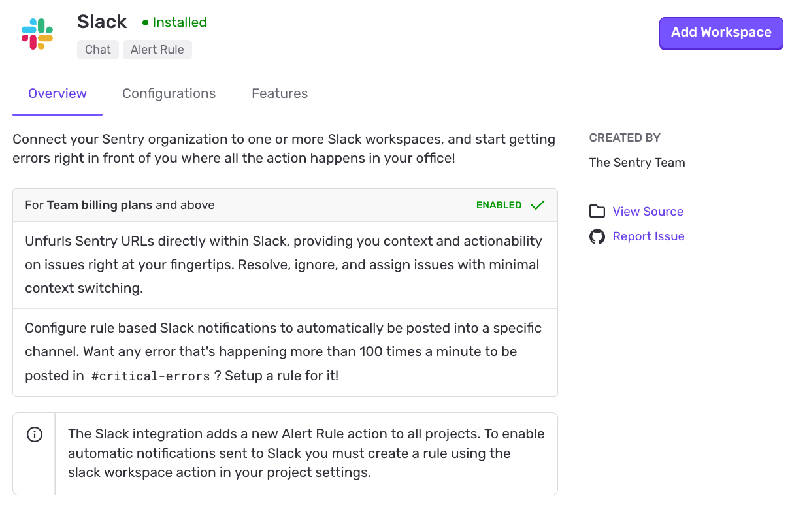The image size is (790, 505).
Task: Click the Chat tag
Action: tap(98, 50)
